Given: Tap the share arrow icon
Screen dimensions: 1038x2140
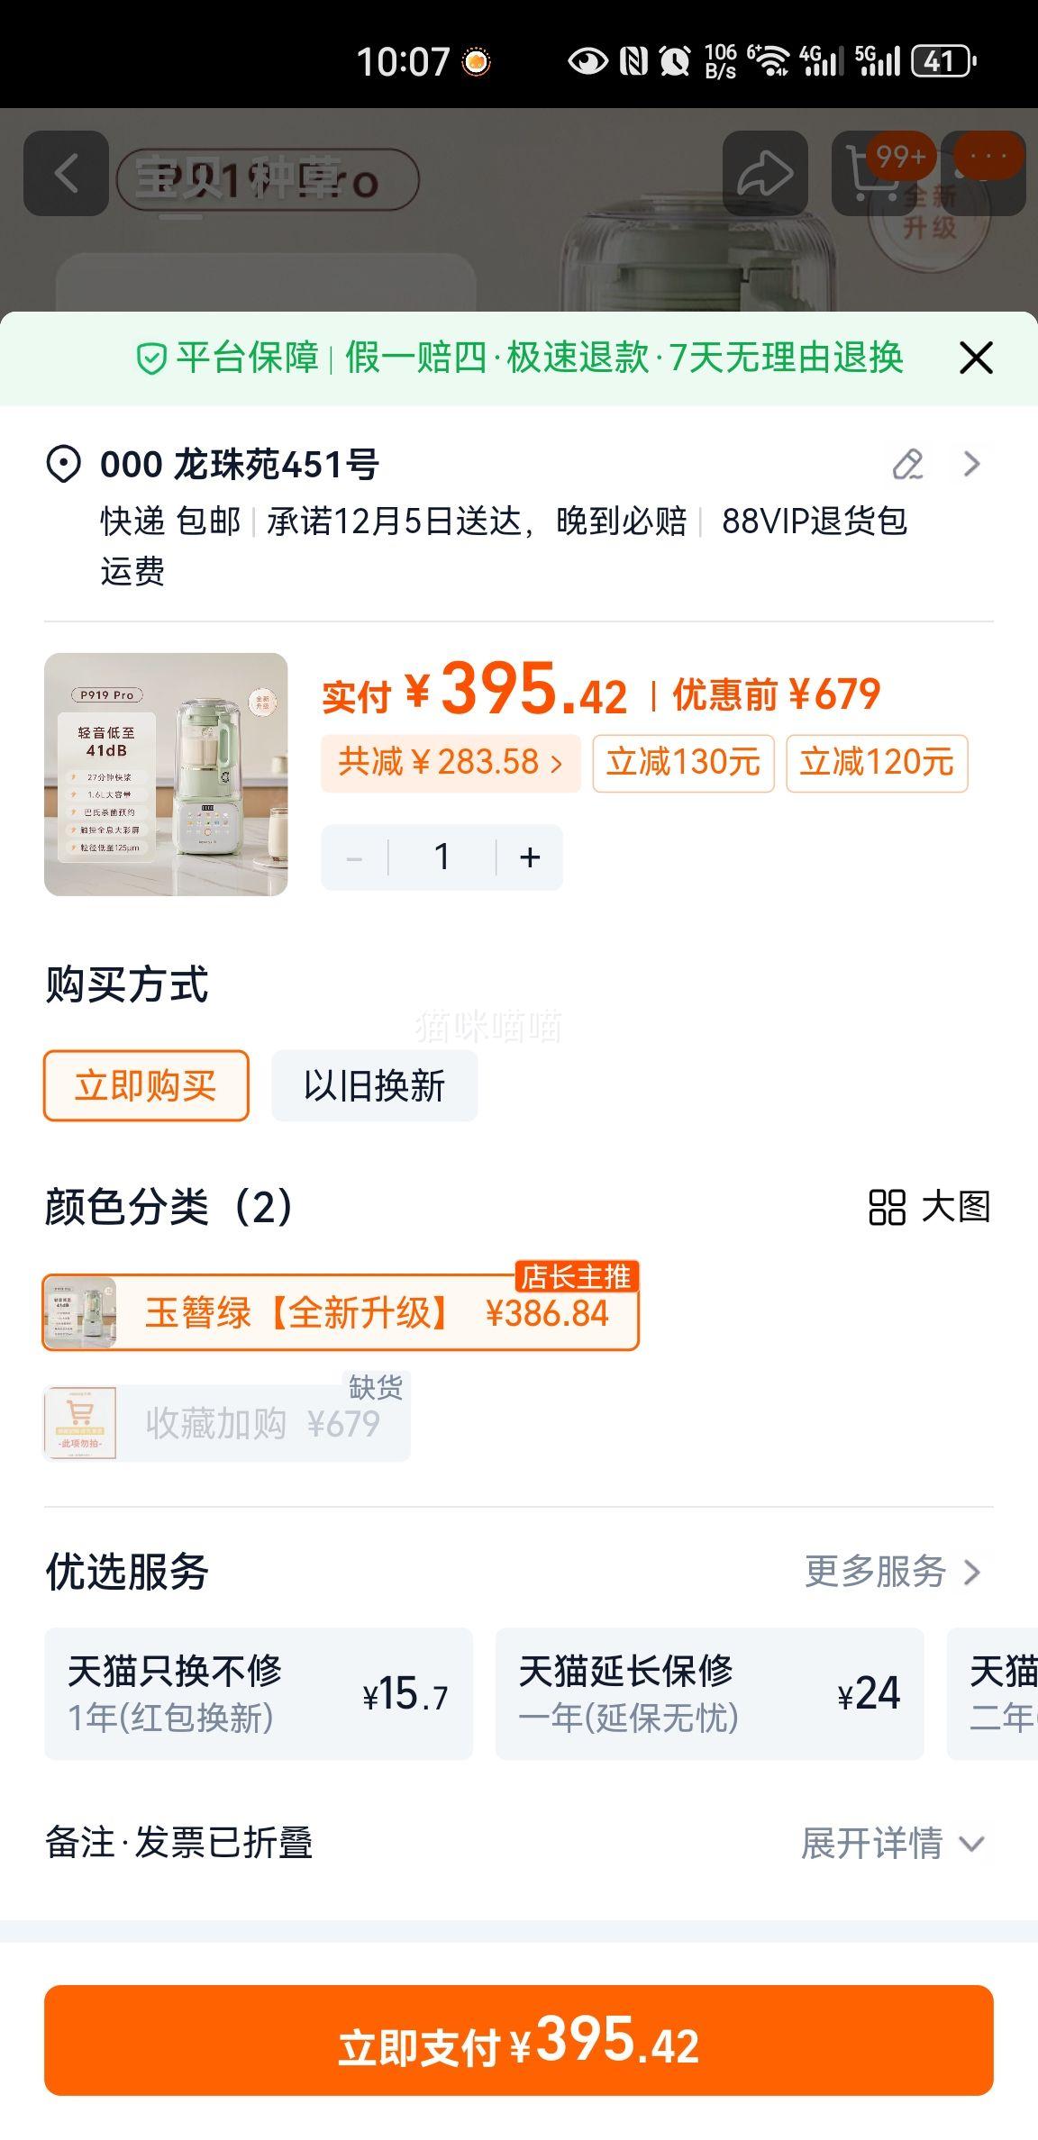Looking at the screenshot, I should pyautogui.click(x=765, y=174).
